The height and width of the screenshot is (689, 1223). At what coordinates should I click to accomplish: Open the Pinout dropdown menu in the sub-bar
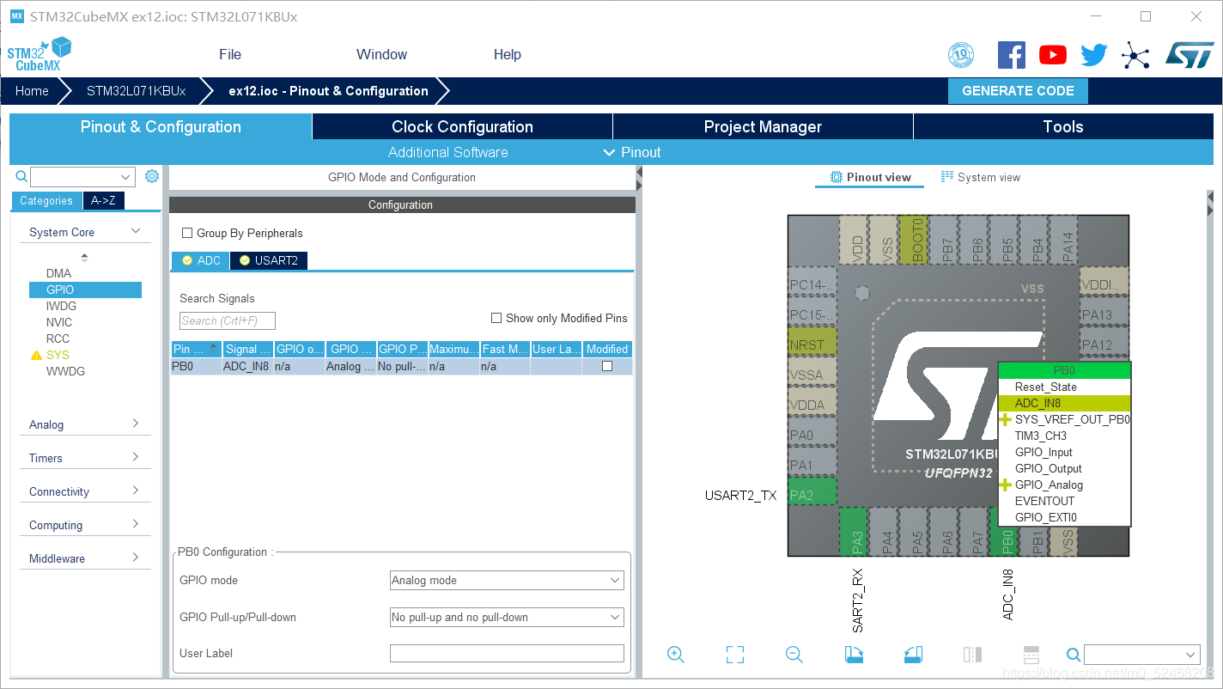(x=632, y=152)
